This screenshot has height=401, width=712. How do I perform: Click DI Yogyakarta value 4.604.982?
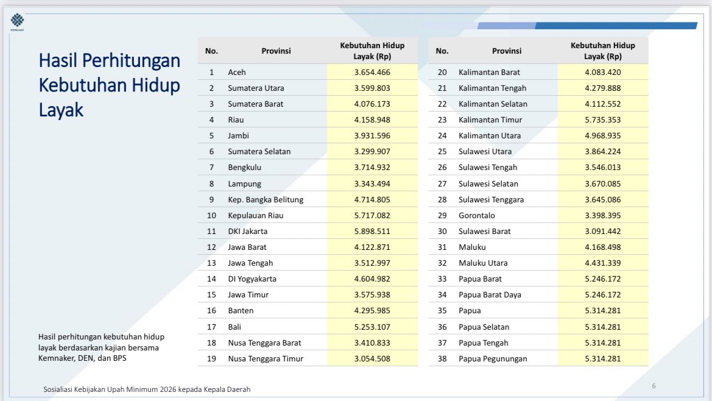coord(372,279)
